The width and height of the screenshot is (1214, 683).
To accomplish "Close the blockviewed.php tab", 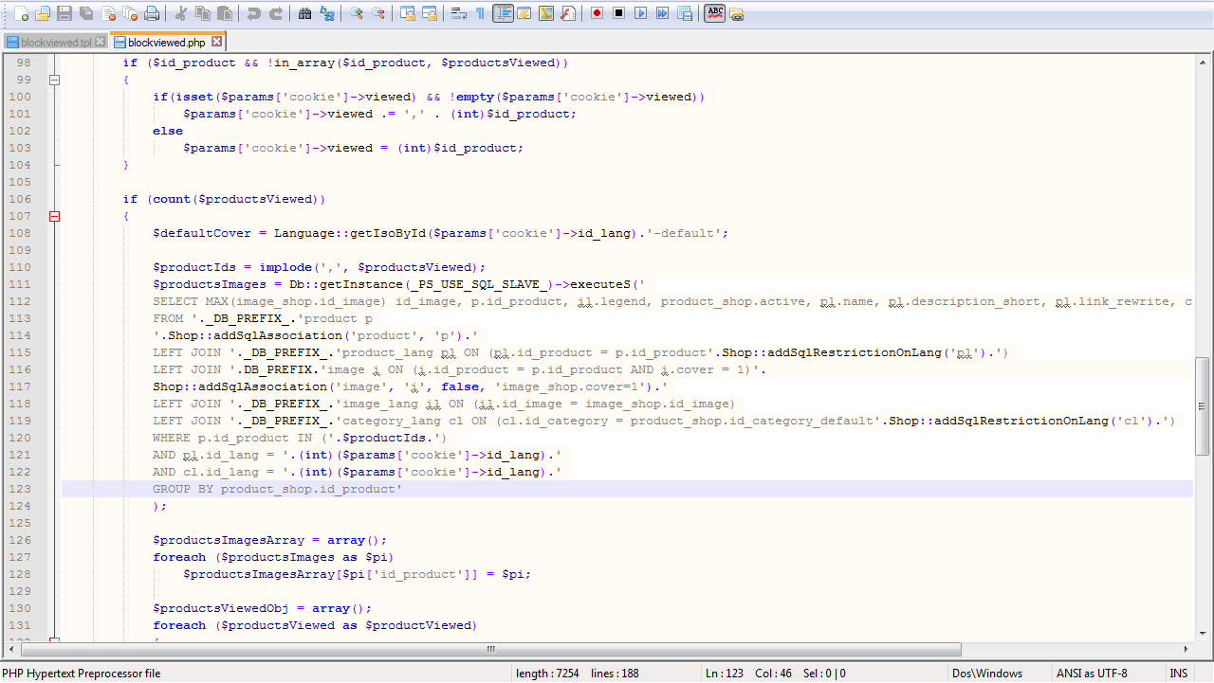I will pos(217,42).
